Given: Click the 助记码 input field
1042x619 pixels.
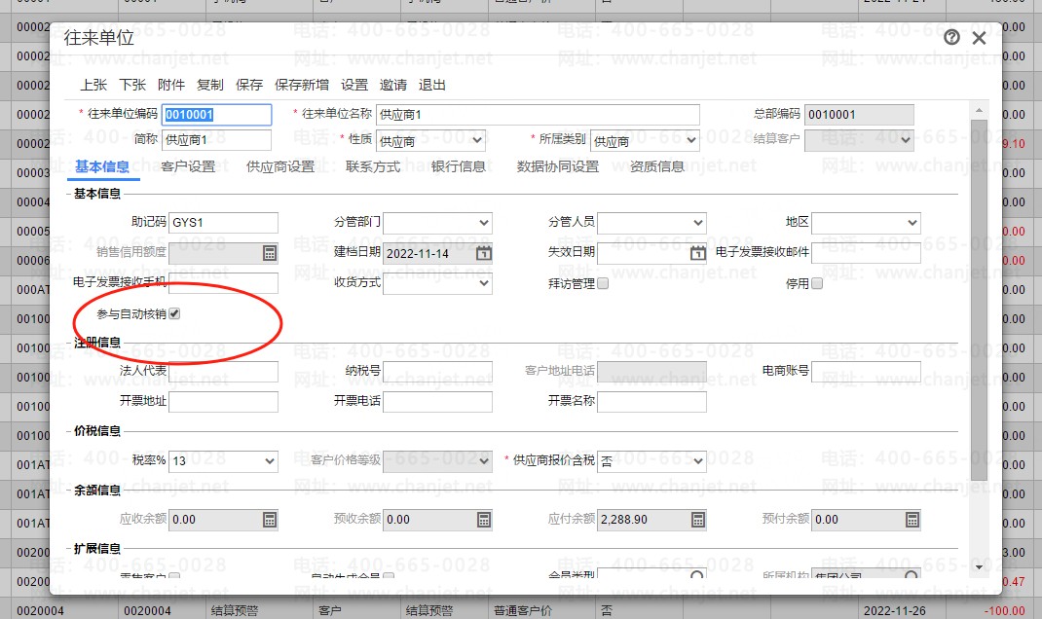Looking at the screenshot, I should pyautogui.click(x=223, y=223).
